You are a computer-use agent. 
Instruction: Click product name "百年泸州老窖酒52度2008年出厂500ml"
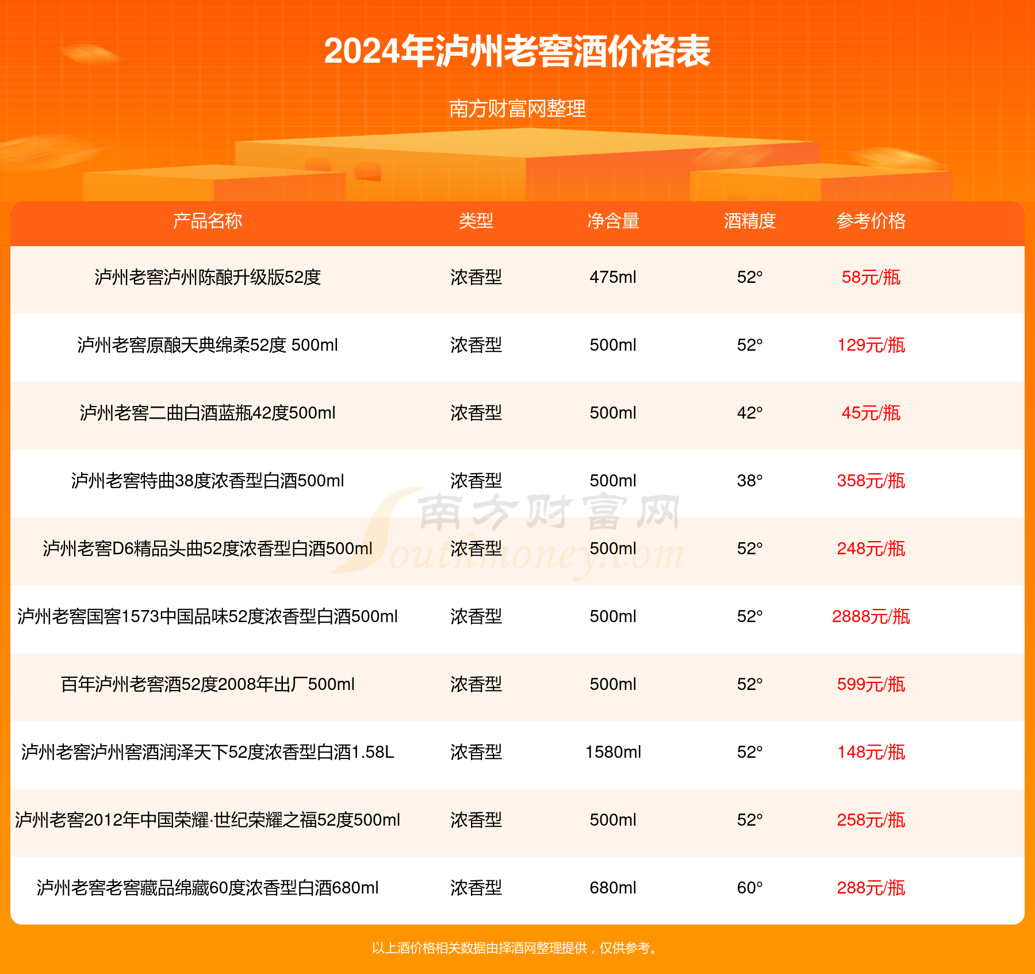[x=208, y=684]
